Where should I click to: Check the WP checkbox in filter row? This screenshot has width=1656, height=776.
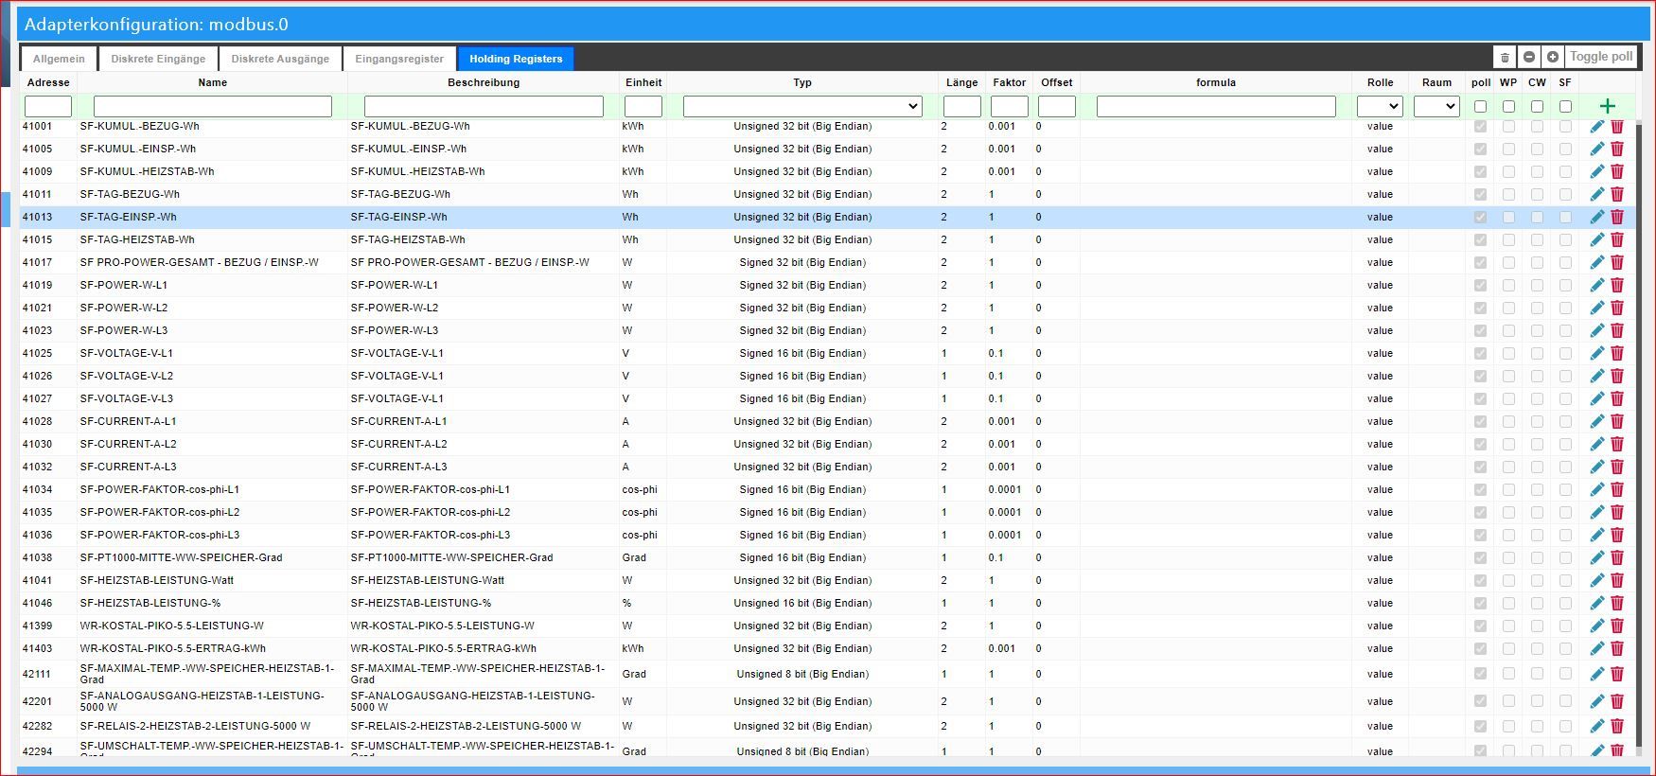(x=1508, y=106)
